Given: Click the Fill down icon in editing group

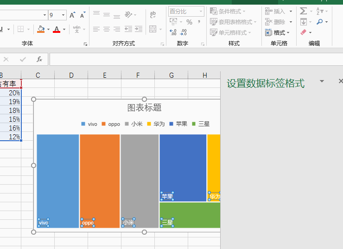Looking at the screenshot, I should coord(304,22).
